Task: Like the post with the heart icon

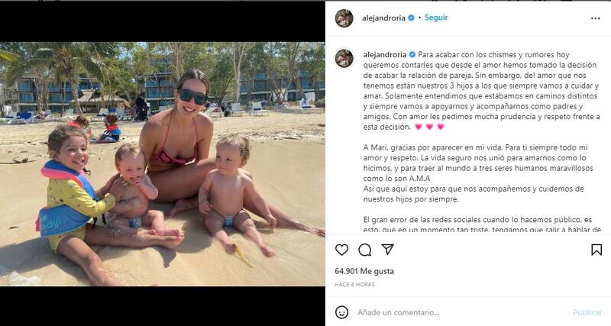Action: [x=341, y=250]
